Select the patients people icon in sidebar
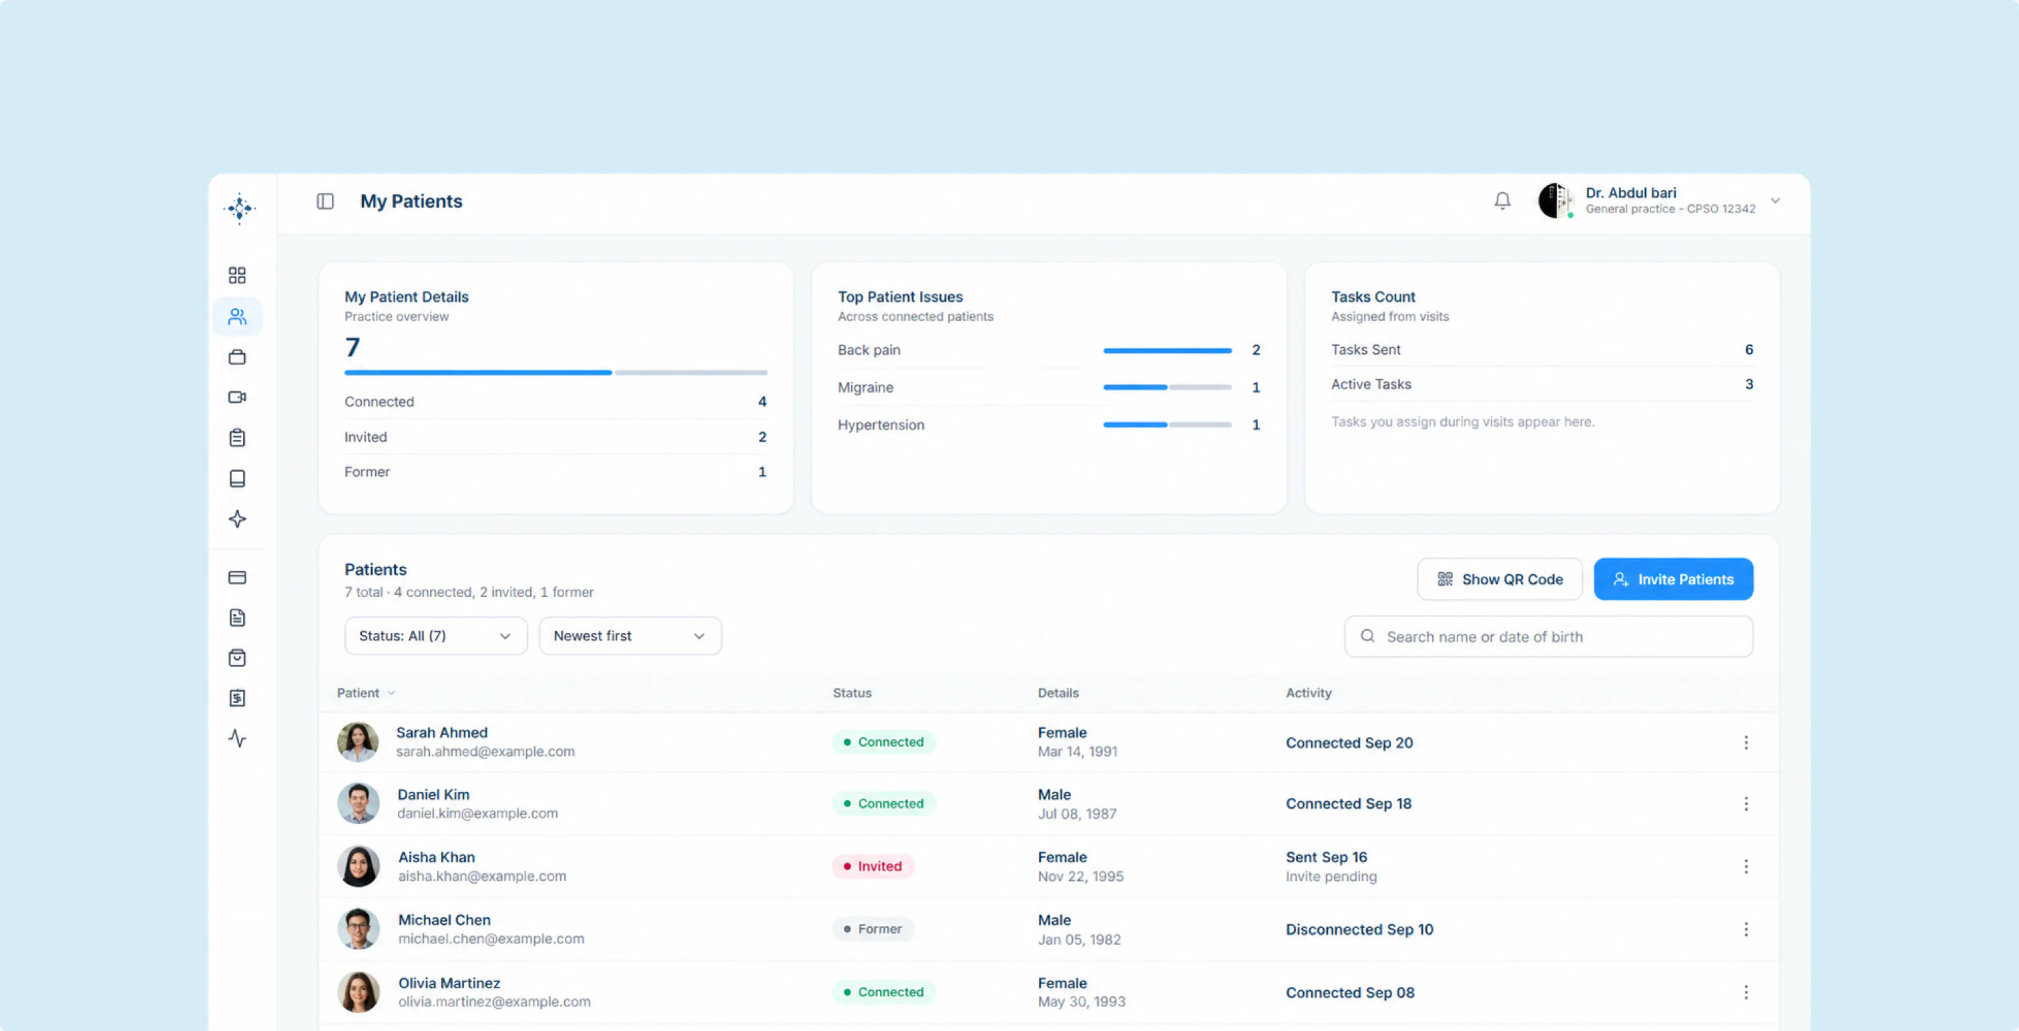The height and width of the screenshot is (1031, 2019). click(x=237, y=316)
